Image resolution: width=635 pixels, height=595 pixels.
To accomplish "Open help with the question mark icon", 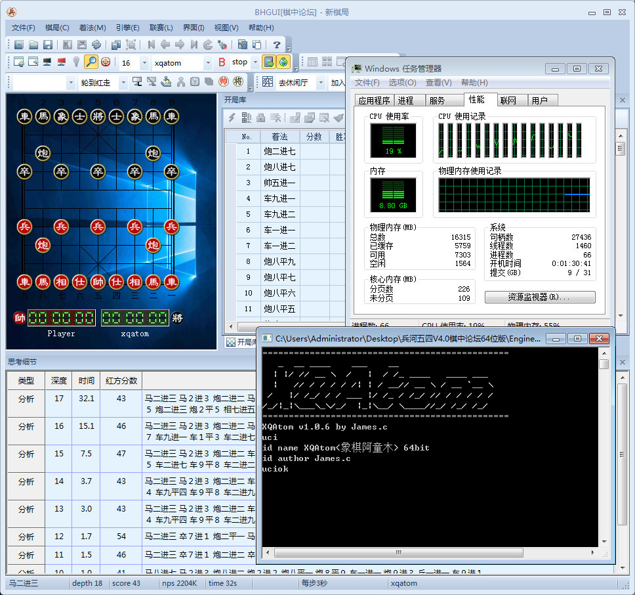I will (x=277, y=45).
